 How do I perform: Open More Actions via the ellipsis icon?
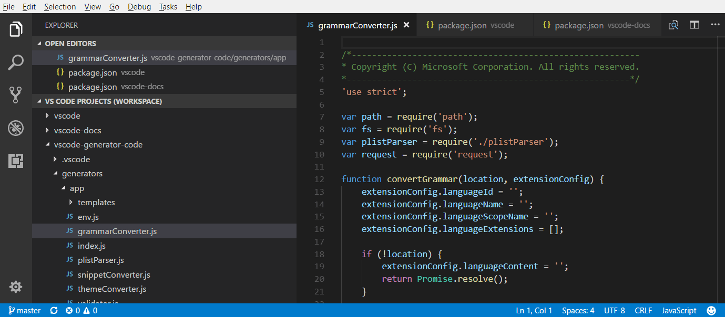714,25
